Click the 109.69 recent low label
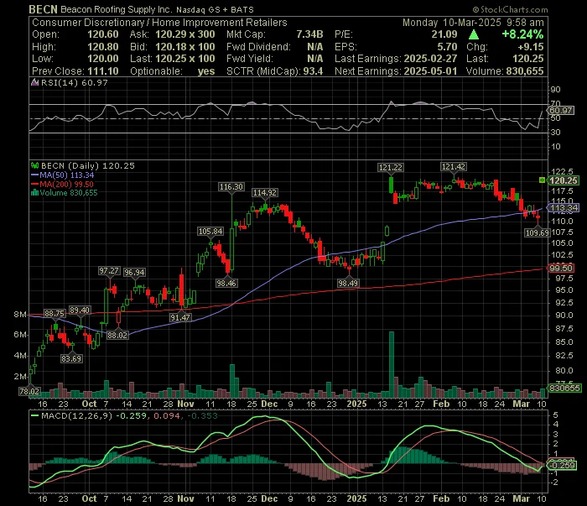The width and height of the screenshot is (587, 506). (538, 233)
